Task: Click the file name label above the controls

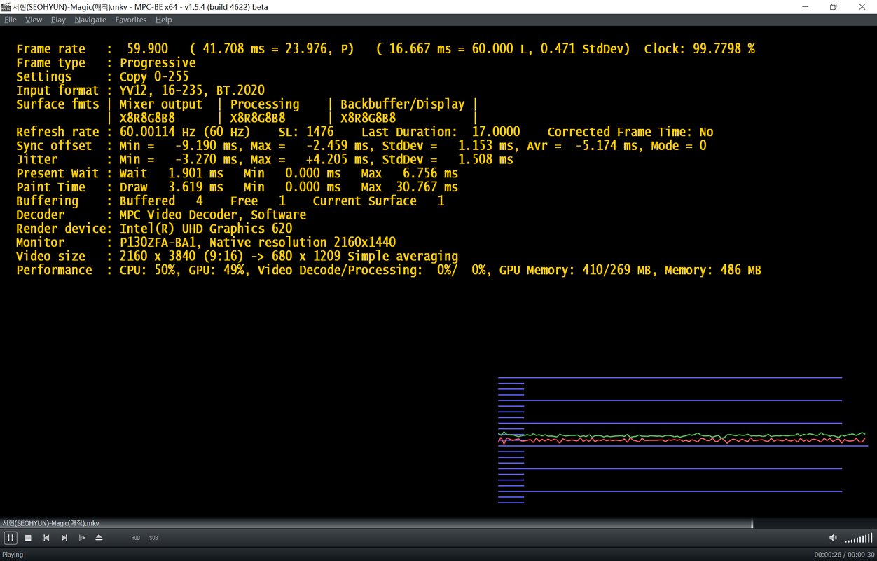Action: coord(50,523)
